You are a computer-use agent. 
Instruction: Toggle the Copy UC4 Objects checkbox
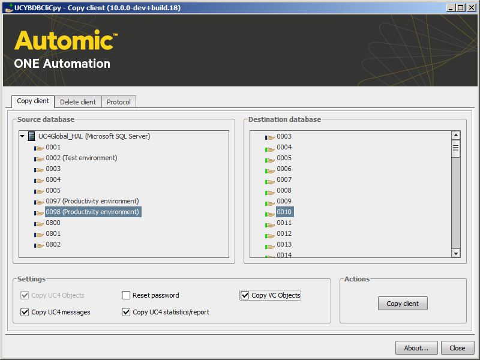pos(25,295)
